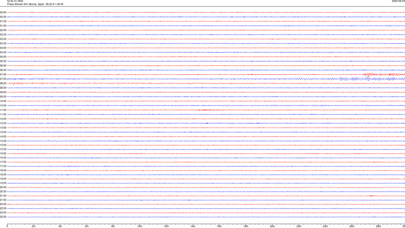Select the 12:00 time label
The image size is (405, 228).
(x=3, y=119)
